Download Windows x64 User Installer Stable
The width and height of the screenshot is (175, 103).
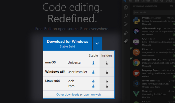[x=93, y=72]
